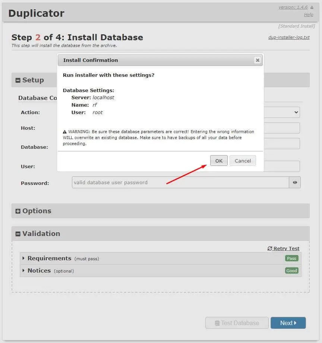Image resolution: width=322 pixels, height=343 pixels.
Task: Expand the Notices row triangle
Action: (x=23, y=271)
